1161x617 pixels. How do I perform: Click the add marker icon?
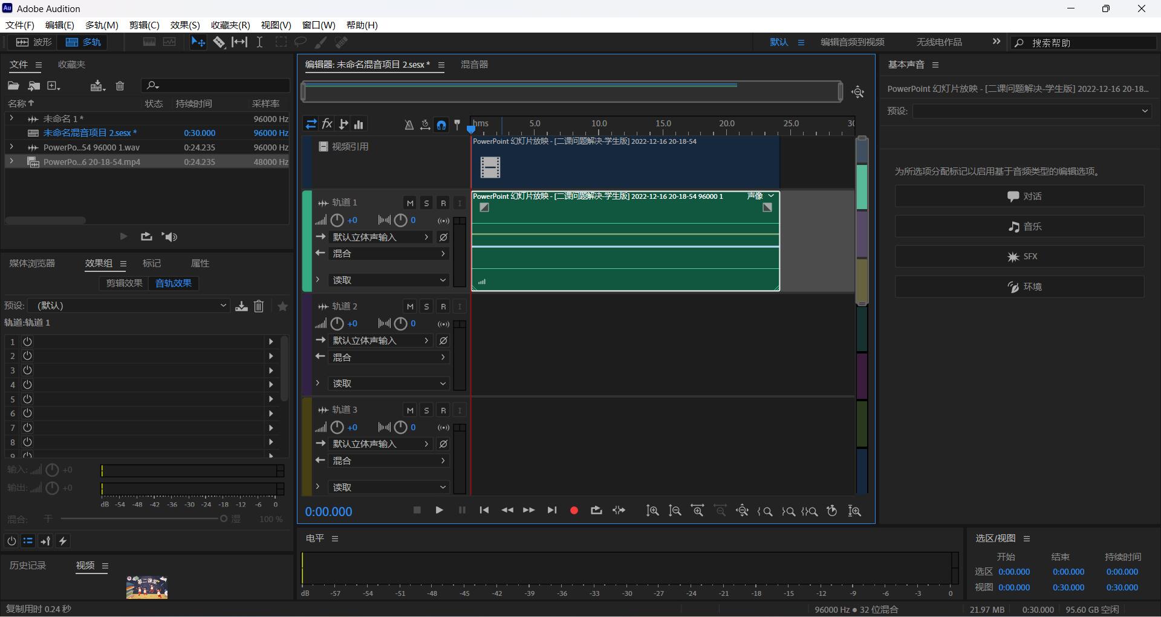pyautogui.click(x=457, y=125)
